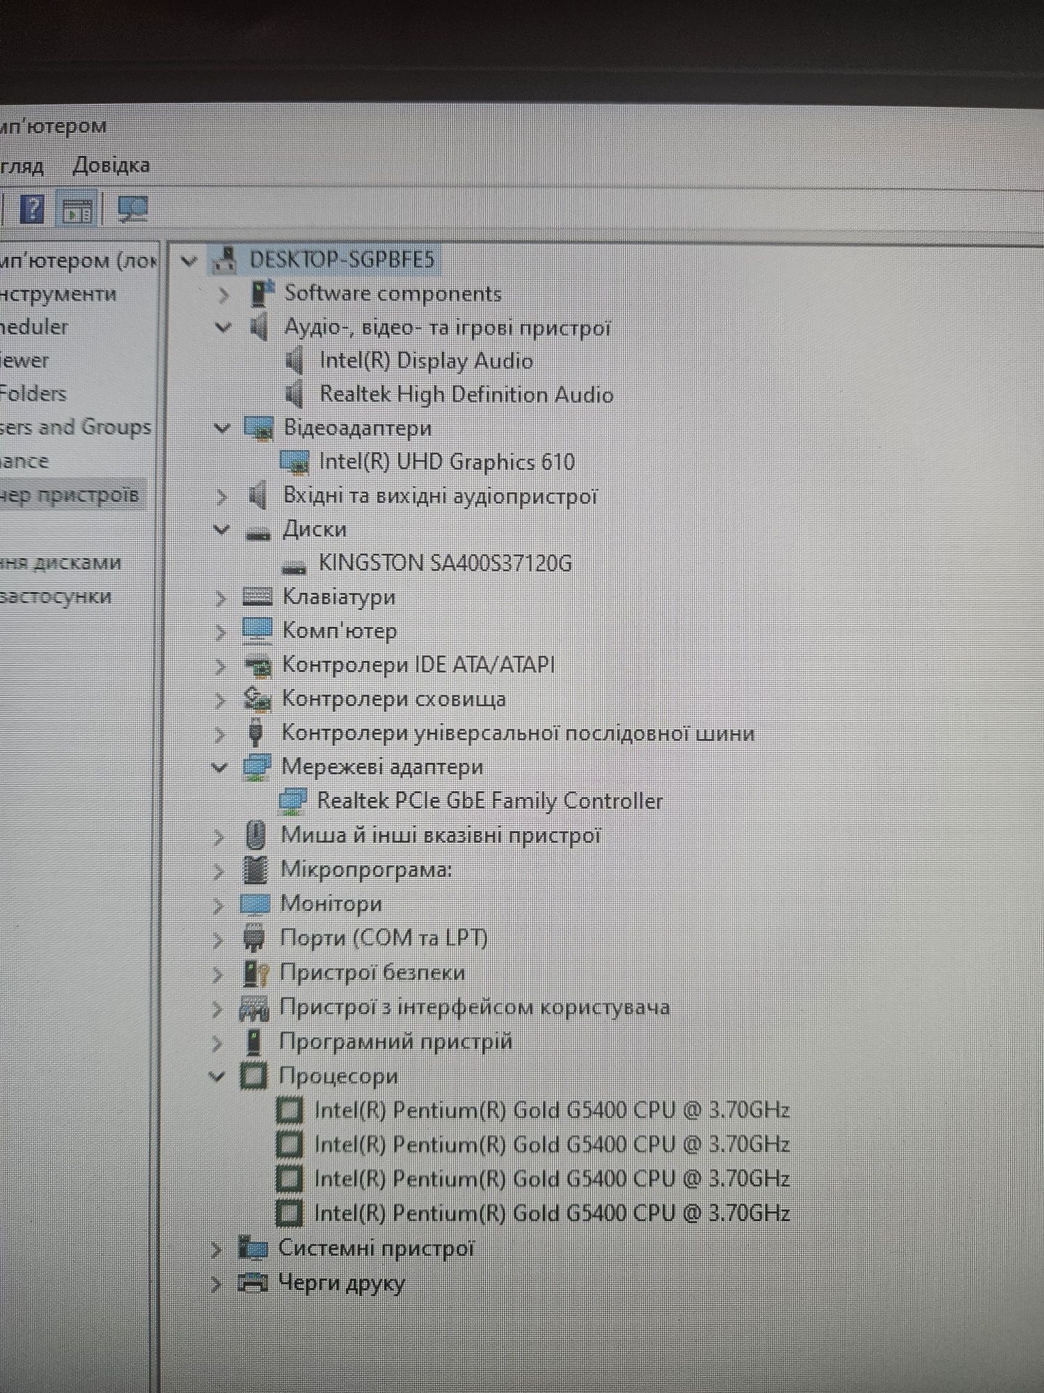
Task: Select the Монітори label
Action: point(331,903)
